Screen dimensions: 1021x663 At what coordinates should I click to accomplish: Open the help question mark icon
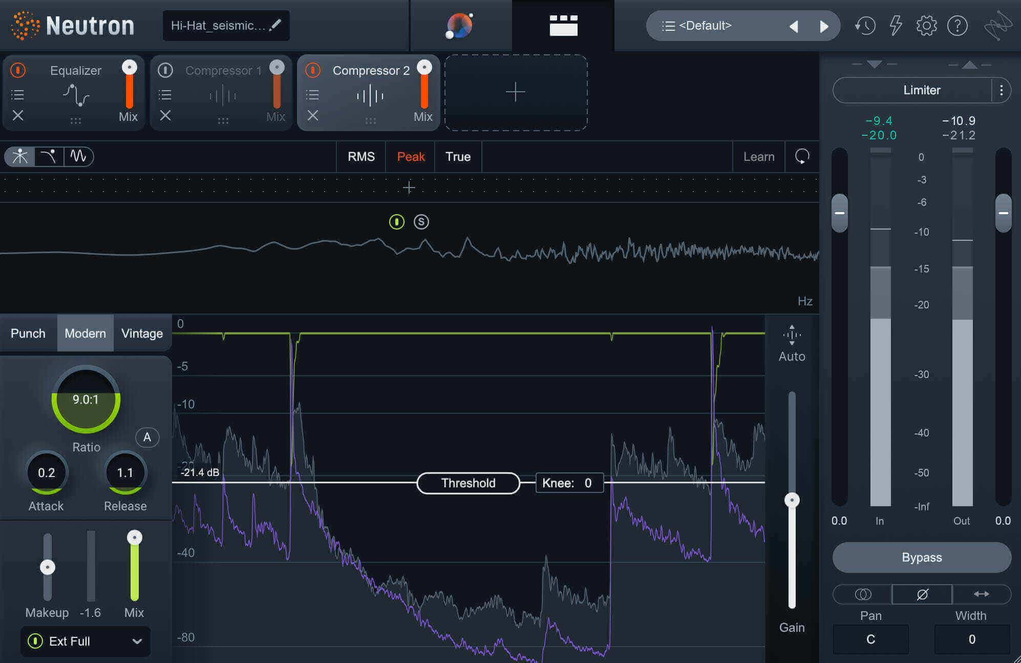(x=958, y=26)
